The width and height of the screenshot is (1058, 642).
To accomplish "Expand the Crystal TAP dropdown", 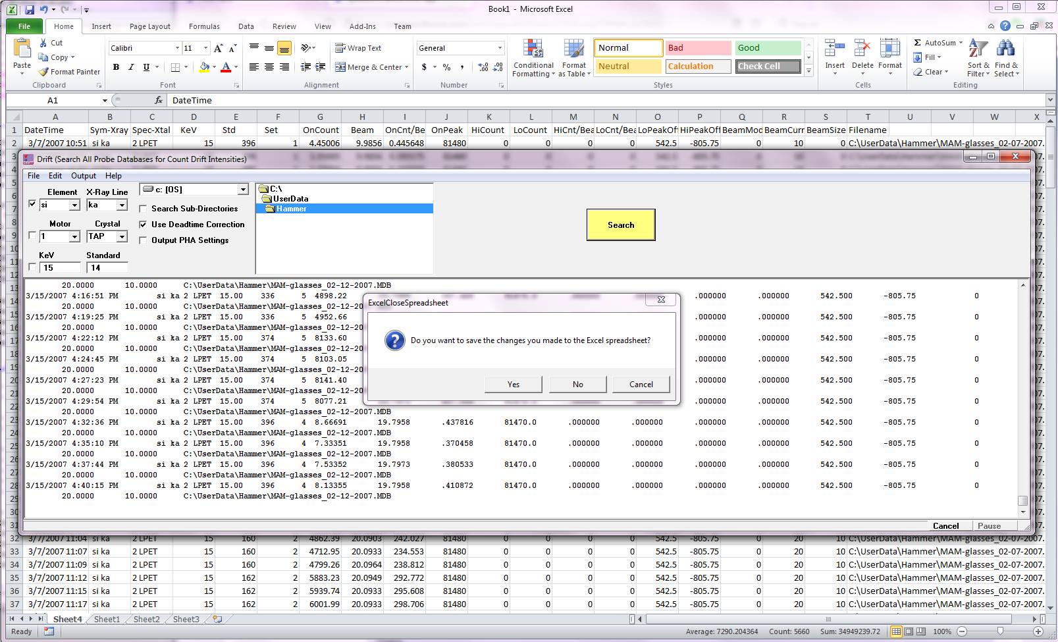I will (122, 236).
